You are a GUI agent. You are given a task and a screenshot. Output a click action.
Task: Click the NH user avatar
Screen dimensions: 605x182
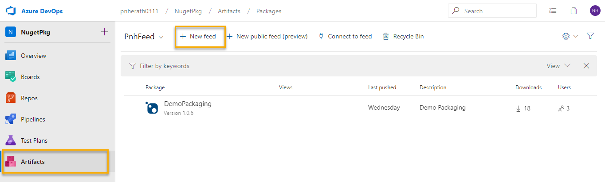coord(595,11)
